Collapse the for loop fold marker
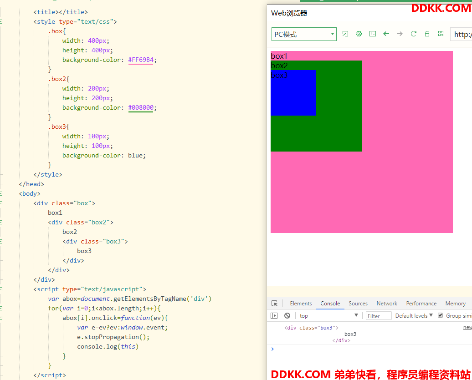 [x=1, y=308]
